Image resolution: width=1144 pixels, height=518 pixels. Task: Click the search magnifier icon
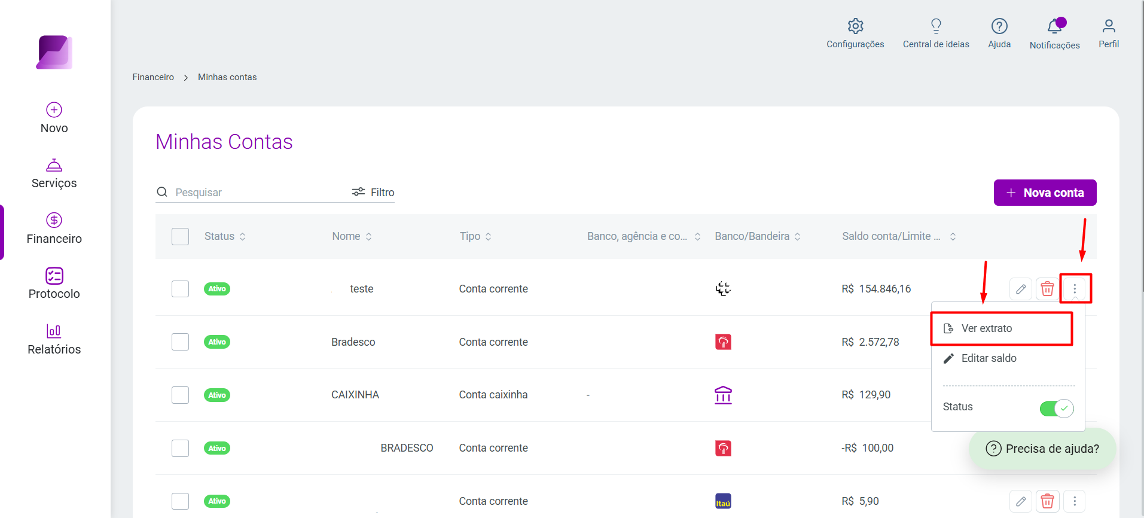pos(162,192)
